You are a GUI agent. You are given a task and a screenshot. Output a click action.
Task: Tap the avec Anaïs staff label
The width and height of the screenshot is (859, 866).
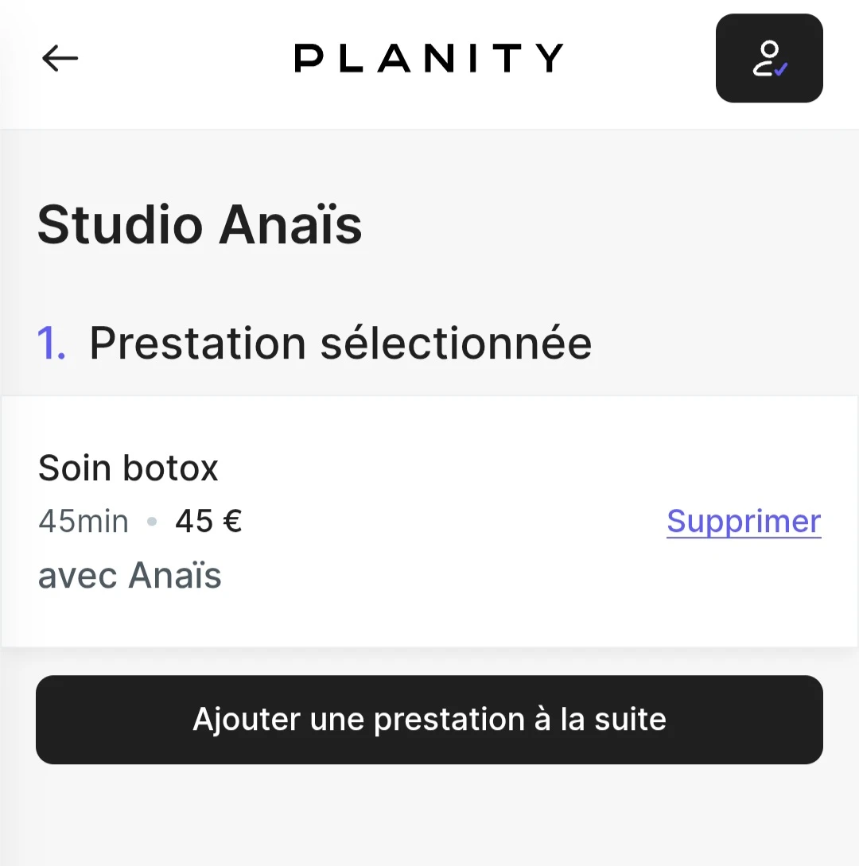pyautogui.click(x=130, y=576)
